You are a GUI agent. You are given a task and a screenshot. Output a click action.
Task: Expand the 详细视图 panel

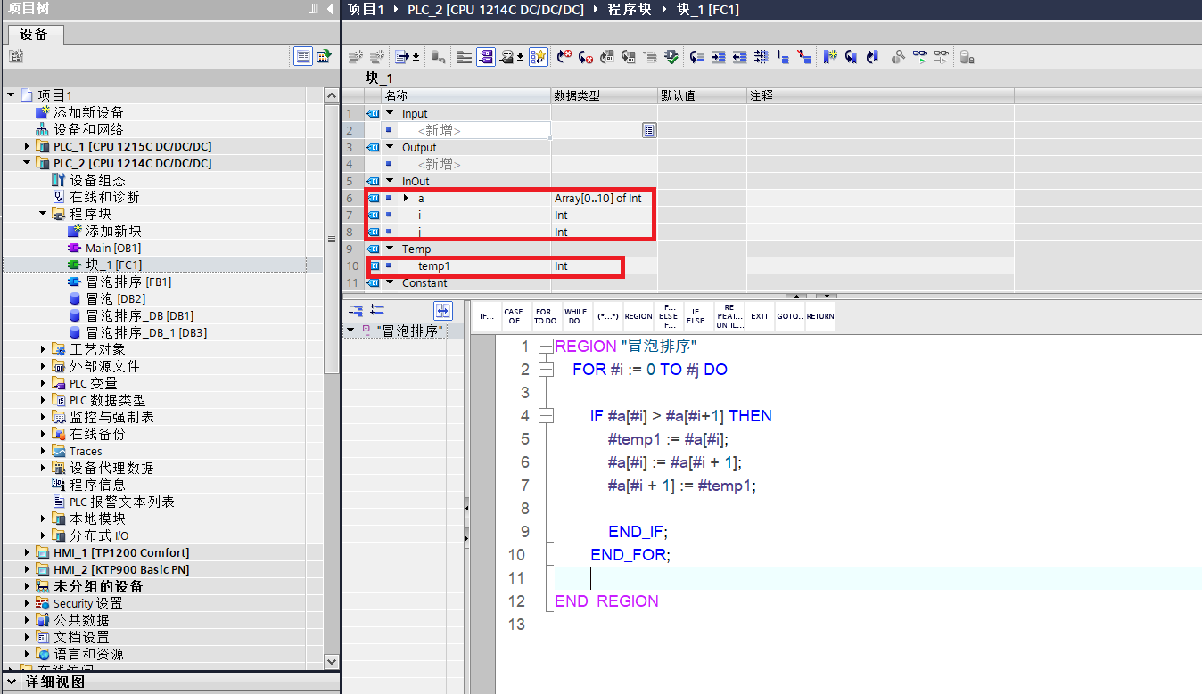(12, 682)
